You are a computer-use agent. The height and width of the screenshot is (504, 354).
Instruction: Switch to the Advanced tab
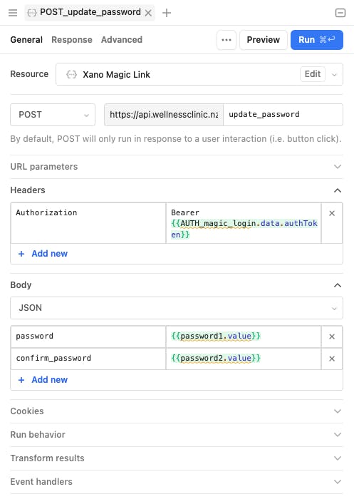(121, 39)
